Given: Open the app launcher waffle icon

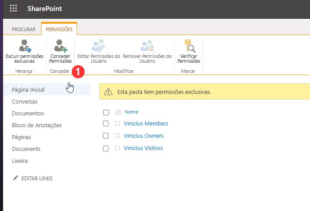Looking at the screenshot, I should (x=14, y=9).
